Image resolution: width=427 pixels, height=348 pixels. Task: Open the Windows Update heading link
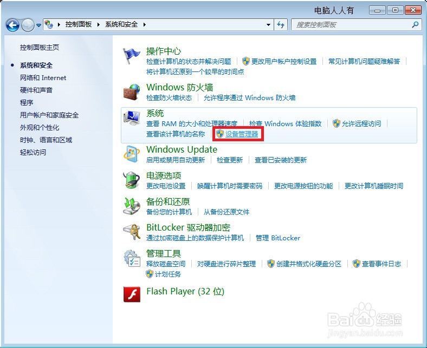coord(182,149)
